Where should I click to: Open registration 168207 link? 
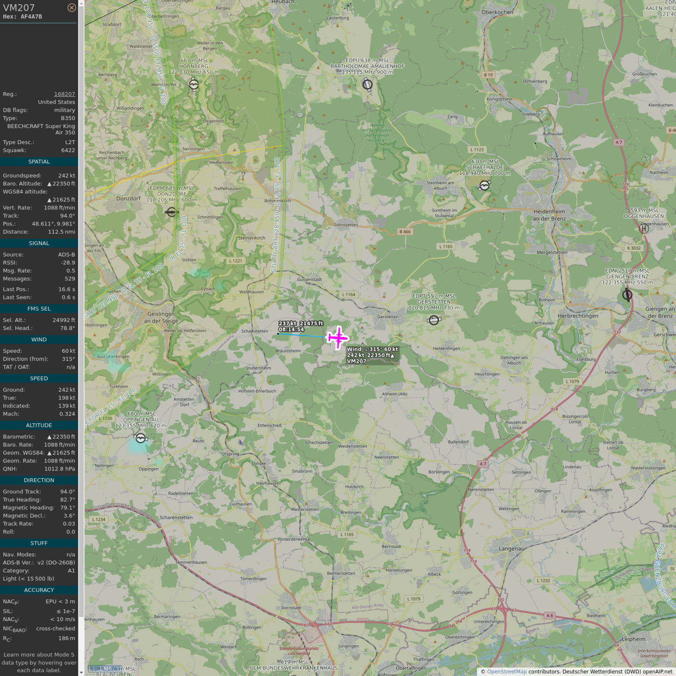pos(64,94)
